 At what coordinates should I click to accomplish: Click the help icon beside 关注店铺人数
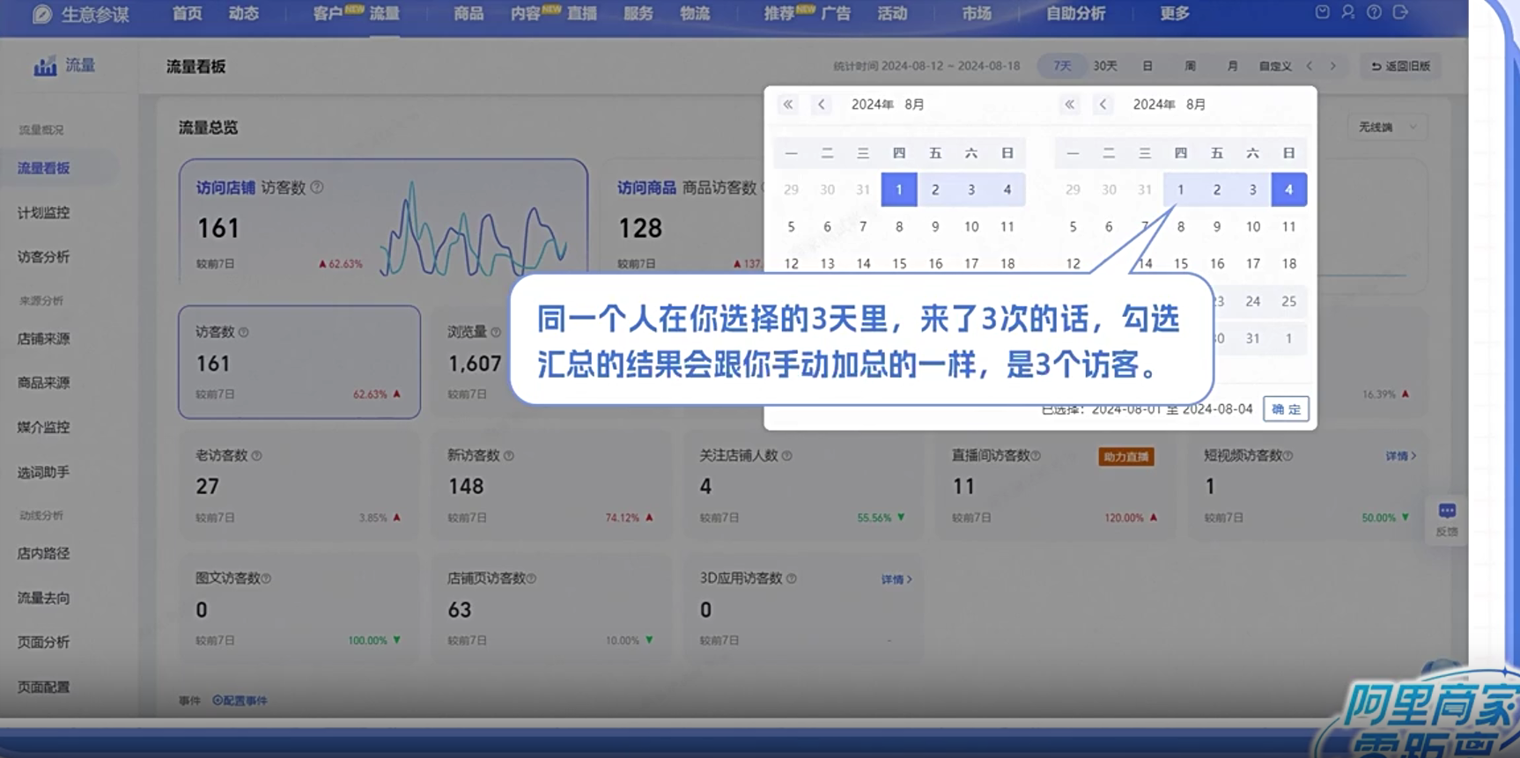coord(786,456)
